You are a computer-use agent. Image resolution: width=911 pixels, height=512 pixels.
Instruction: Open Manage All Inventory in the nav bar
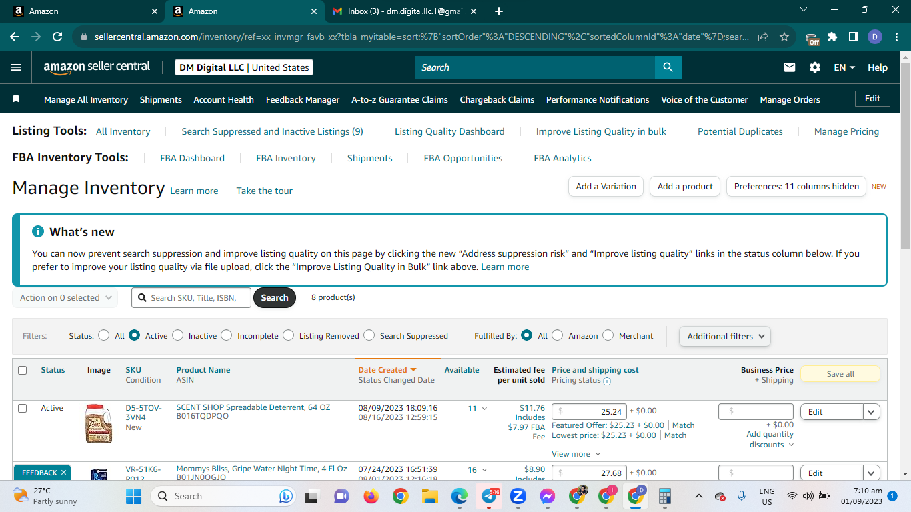tap(86, 99)
